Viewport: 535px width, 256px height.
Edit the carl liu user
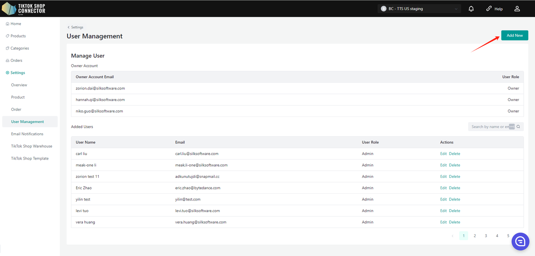pos(443,154)
